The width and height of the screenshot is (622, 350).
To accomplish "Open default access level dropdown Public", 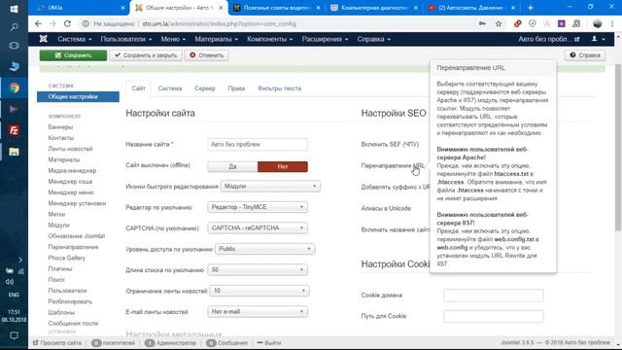I will (264, 249).
